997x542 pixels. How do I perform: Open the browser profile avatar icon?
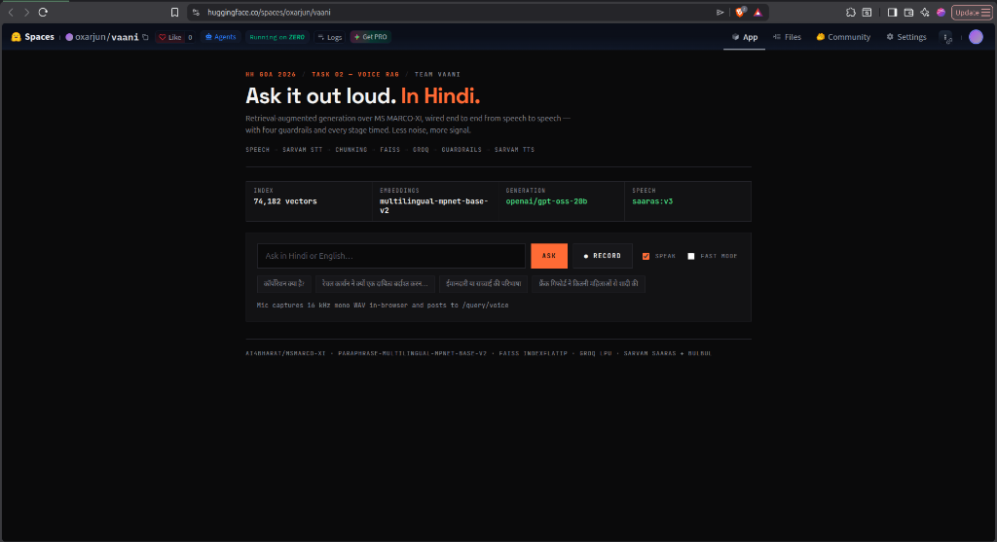tap(942, 12)
